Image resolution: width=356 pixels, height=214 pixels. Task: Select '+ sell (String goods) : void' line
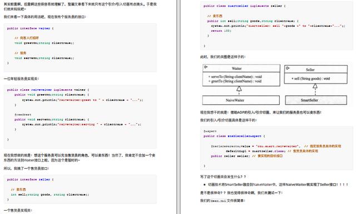click(x=310, y=79)
